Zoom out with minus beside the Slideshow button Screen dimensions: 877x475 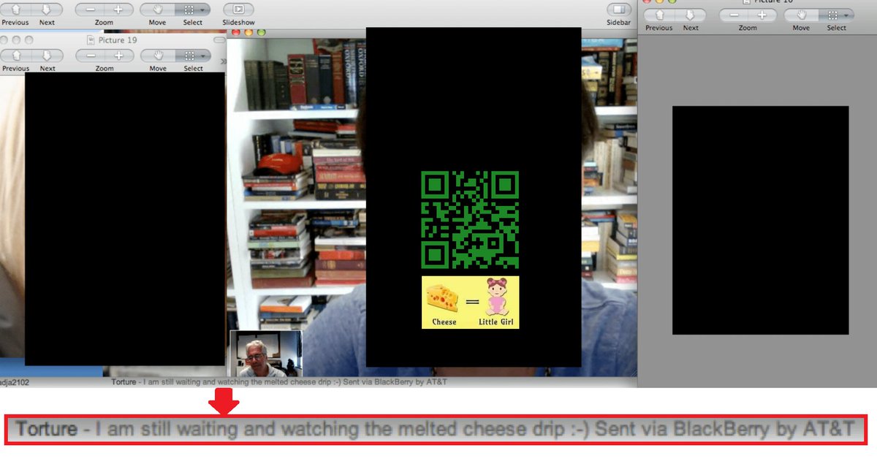(x=90, y=9)
